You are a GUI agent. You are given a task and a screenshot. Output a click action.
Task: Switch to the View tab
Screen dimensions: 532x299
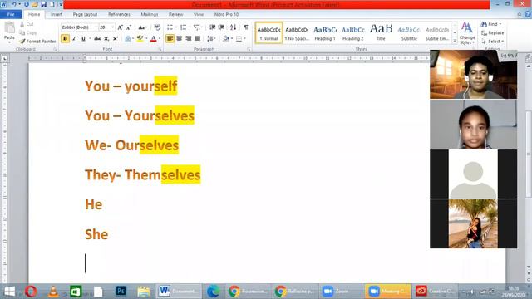(x=199, y=14)
